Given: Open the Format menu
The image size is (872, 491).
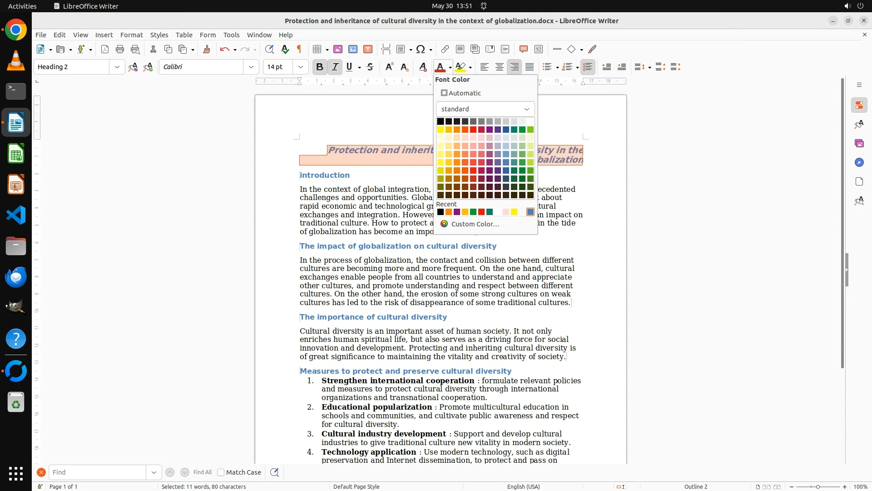Looking at the screenshot, I should pos(131,35).
